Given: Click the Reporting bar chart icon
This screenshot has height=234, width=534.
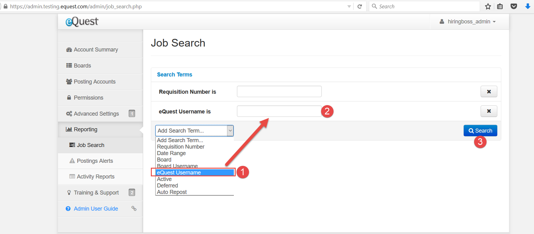Looking at the screenshot, I should pos(69,129).
